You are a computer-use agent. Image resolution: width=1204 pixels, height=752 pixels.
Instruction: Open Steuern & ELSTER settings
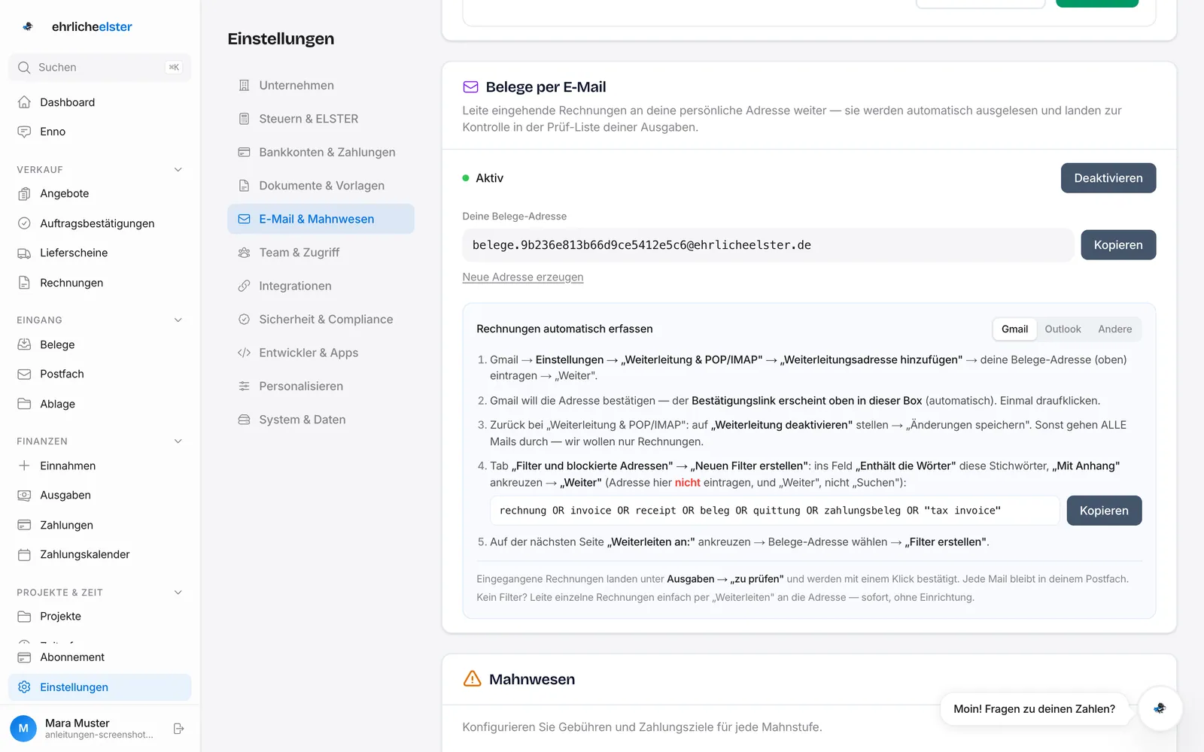pyautogui.click(x=321, y=119)
